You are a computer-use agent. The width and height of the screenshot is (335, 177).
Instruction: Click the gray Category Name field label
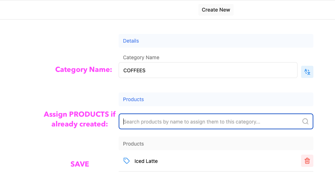[141, 57]
